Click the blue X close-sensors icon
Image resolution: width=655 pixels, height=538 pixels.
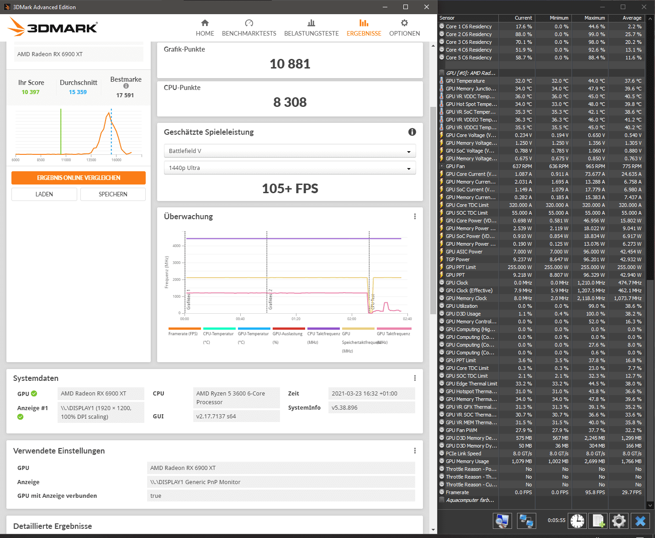(x=640, y=521)
